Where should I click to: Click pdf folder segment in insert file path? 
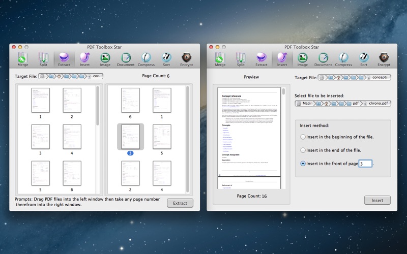coord(353,103)
